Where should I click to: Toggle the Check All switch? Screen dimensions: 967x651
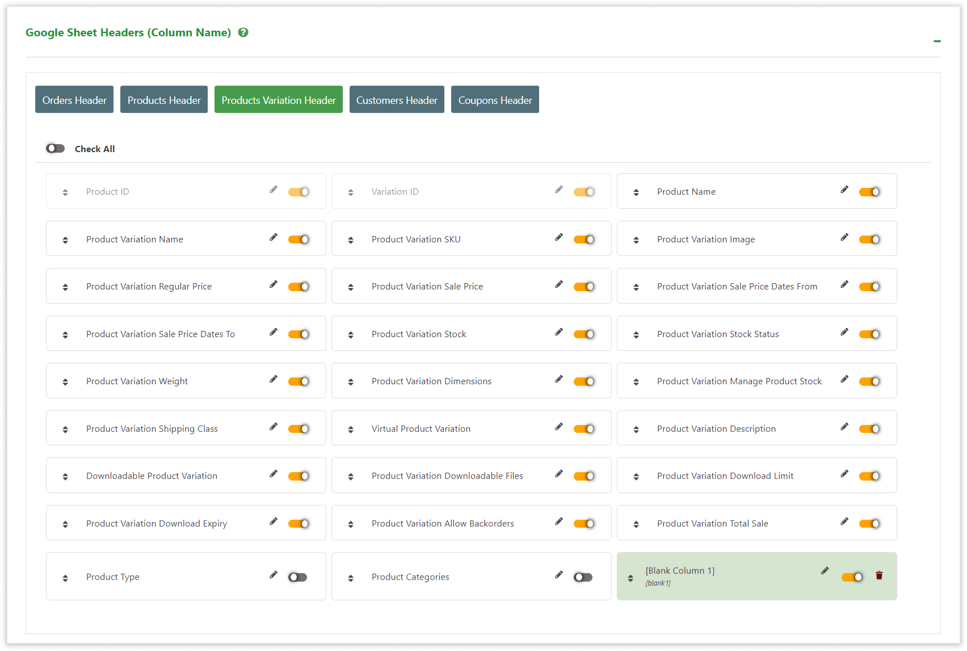(55, 148)
